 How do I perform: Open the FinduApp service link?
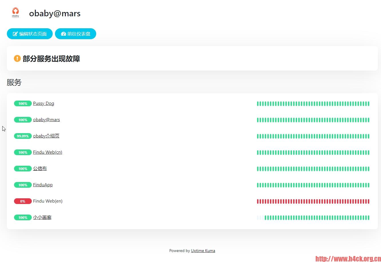(x=43, y=185)
